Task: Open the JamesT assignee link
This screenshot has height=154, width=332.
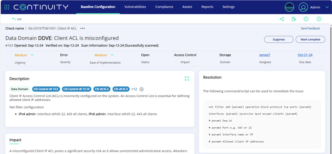Action: 265,55
